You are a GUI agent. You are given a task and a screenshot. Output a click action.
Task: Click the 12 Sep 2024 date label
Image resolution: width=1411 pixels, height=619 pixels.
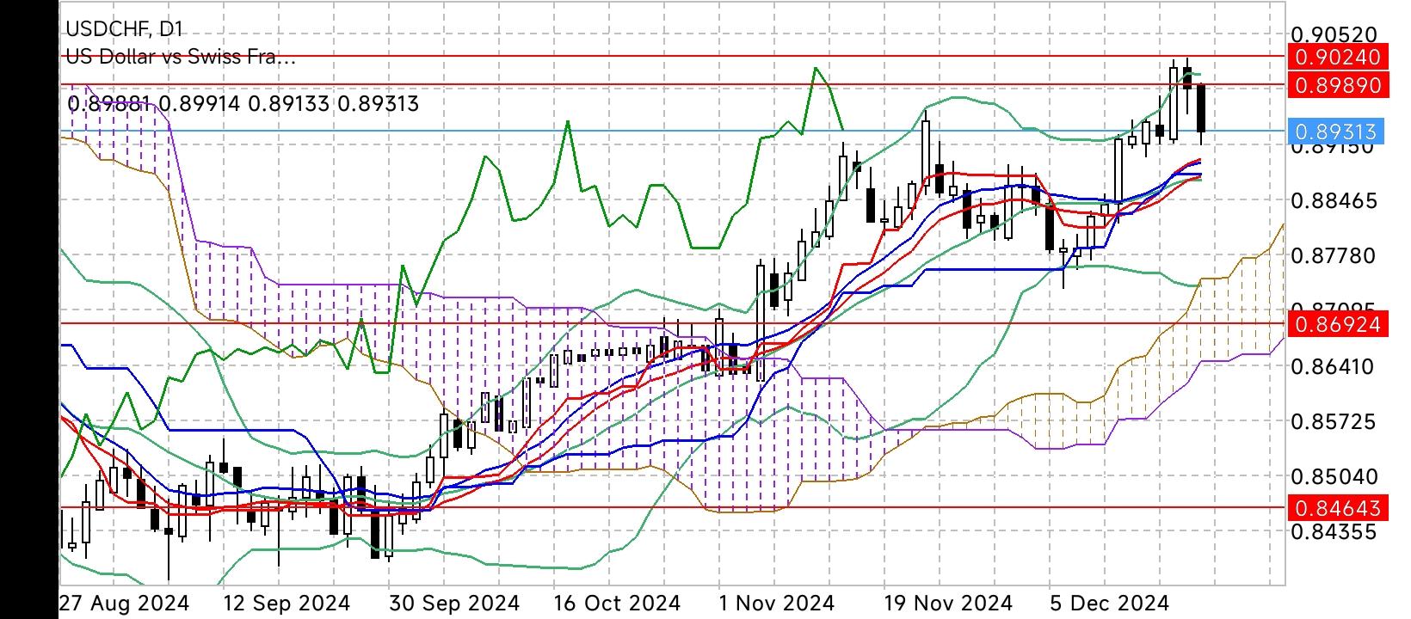pos(287,602)
